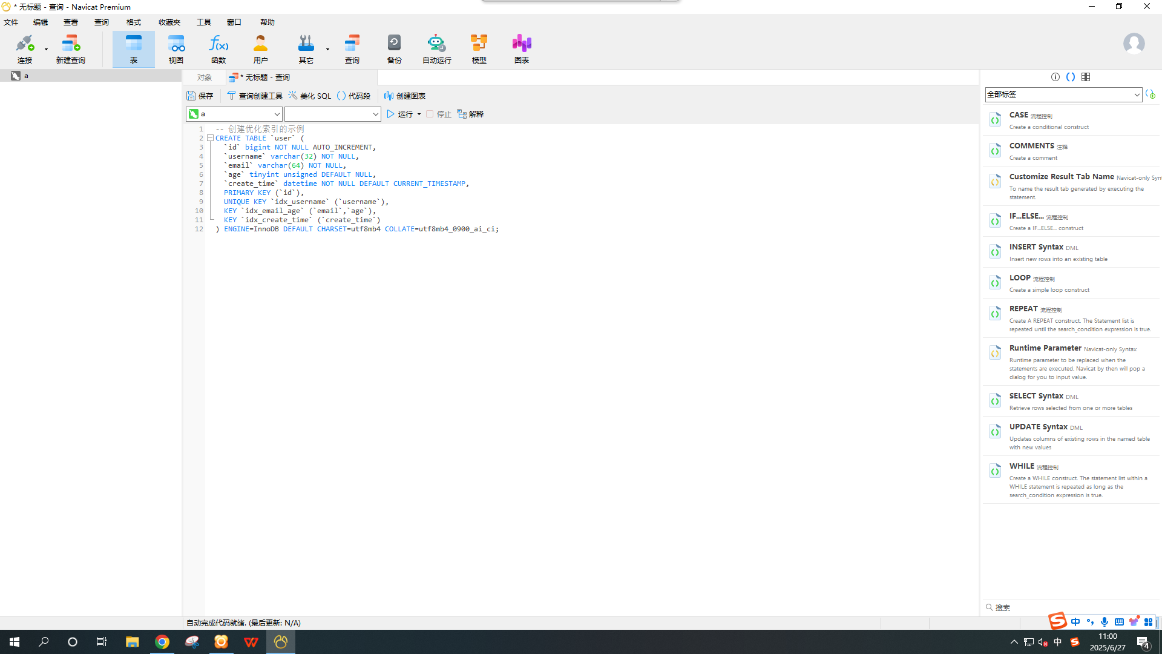This screenshot has width=1162, height=654.
Task: Open the File (文件) menu
Action: (x=11, y=22)
